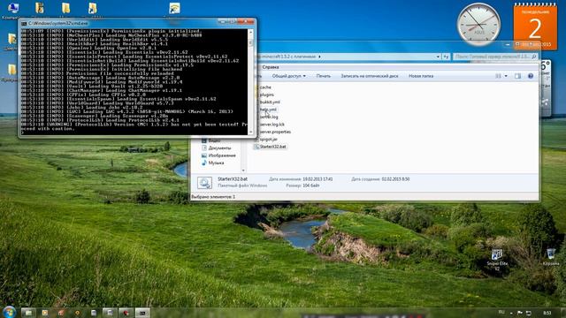Open the Recycle Bin on desktop
The image size is (566, 318).
[x=551, y=257]
